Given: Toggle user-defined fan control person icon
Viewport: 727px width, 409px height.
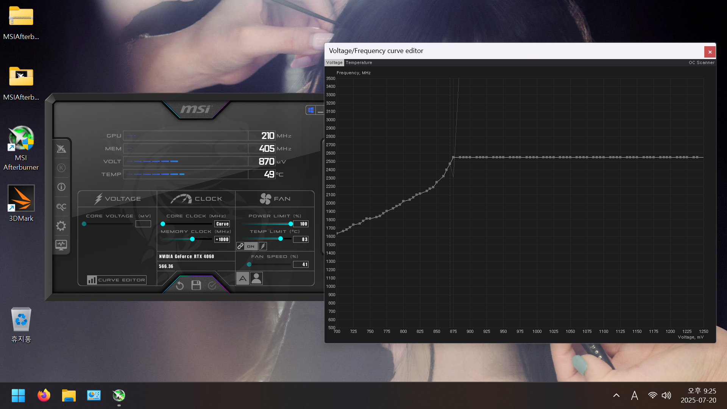Looking at the screenshot, I should 256,279.
